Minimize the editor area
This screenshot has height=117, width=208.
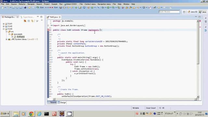pos(196,17)
